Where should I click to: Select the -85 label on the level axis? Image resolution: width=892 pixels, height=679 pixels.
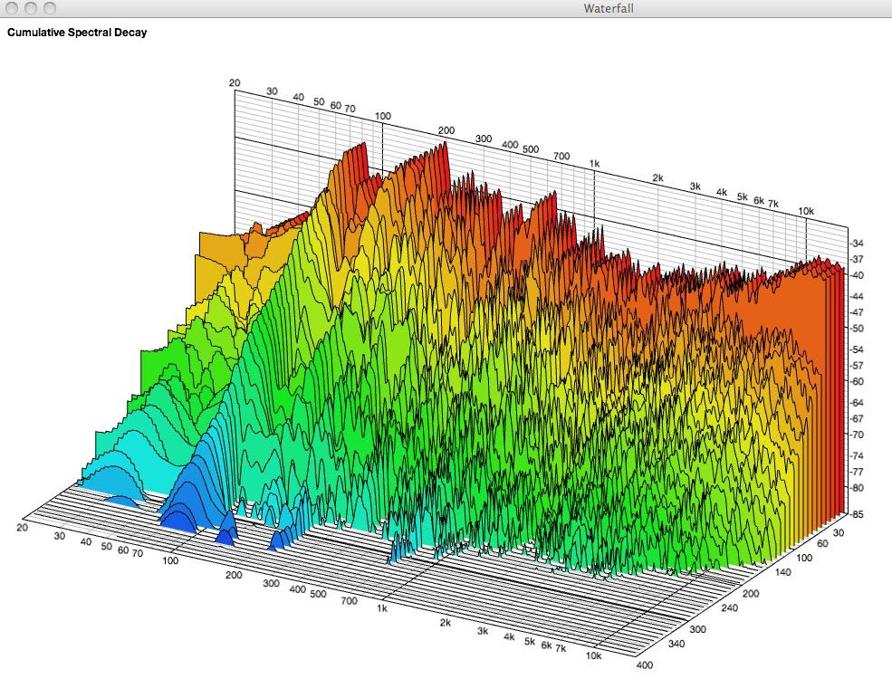click(x=857, y=514)
